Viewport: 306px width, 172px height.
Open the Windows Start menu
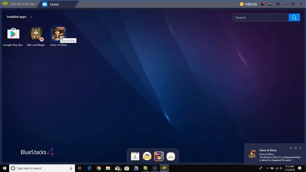pyautogui.click(x=4, y=168)
